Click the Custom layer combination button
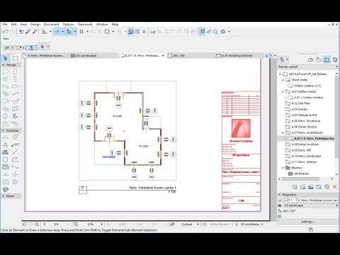340x255 pixels. point(186,224)
